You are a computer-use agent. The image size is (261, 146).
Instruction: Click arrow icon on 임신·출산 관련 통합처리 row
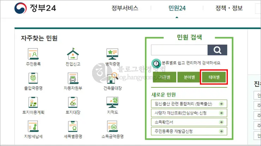click(221, 104)
